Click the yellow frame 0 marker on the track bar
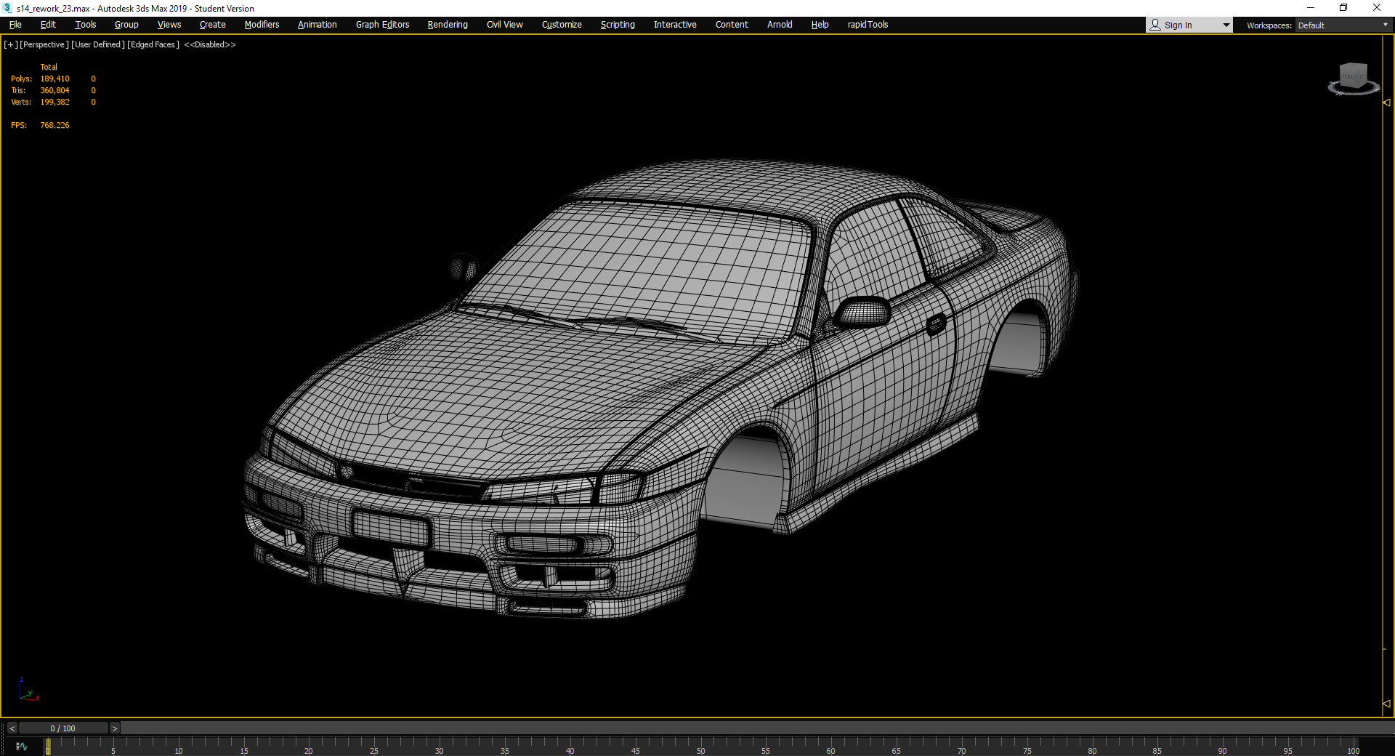 tap(48, 747)
